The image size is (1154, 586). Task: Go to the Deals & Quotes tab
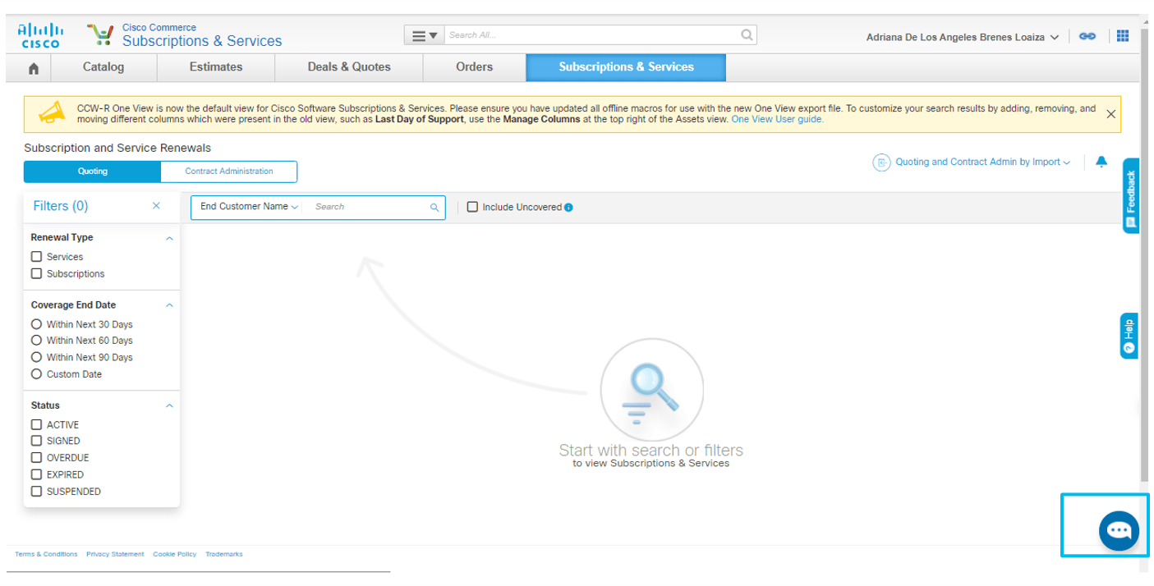349,67
